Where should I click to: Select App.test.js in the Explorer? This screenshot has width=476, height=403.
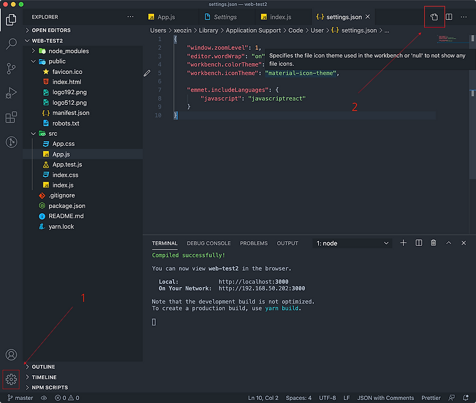tap(65, 164)
